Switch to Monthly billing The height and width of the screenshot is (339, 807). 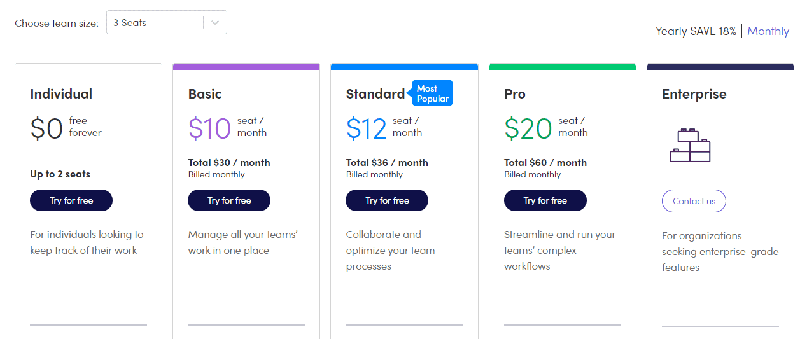click(x=768, y=31)
